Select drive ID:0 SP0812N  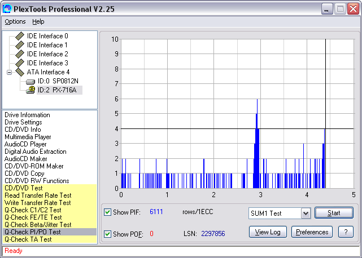(58, 81)
